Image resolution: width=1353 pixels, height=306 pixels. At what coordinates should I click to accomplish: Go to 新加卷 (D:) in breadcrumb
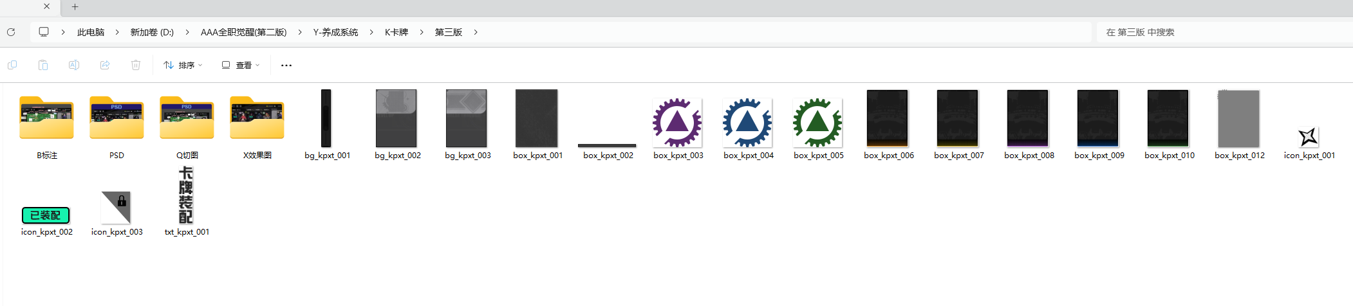(x=152, y=32)
